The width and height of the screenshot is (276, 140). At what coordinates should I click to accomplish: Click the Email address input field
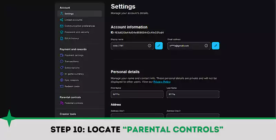189,46
